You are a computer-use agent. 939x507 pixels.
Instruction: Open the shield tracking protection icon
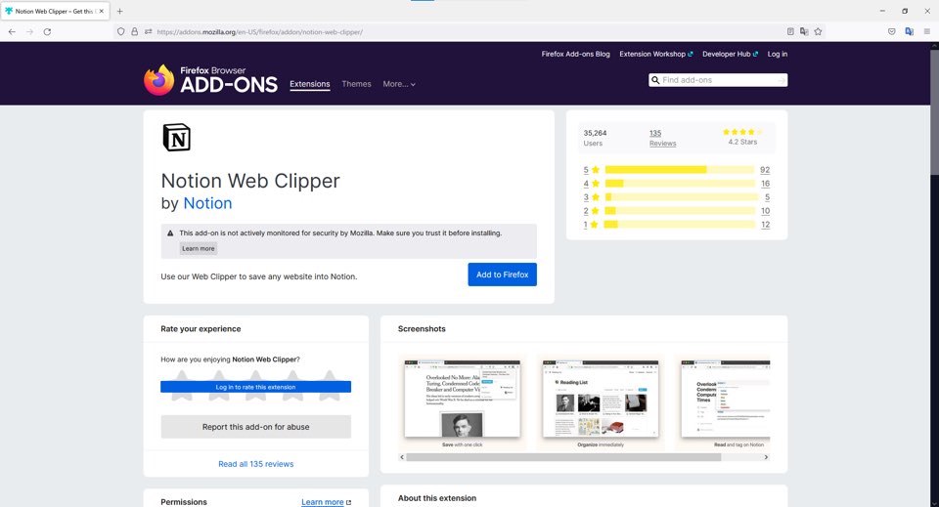[121, 31]
